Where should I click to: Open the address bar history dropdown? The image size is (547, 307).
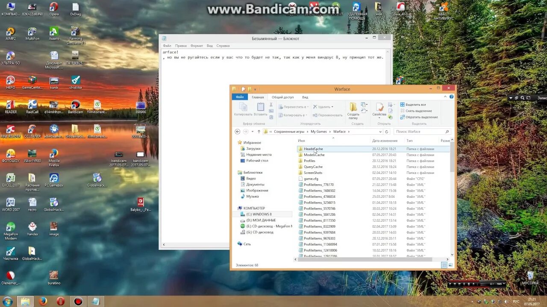(x=381, y=132)
